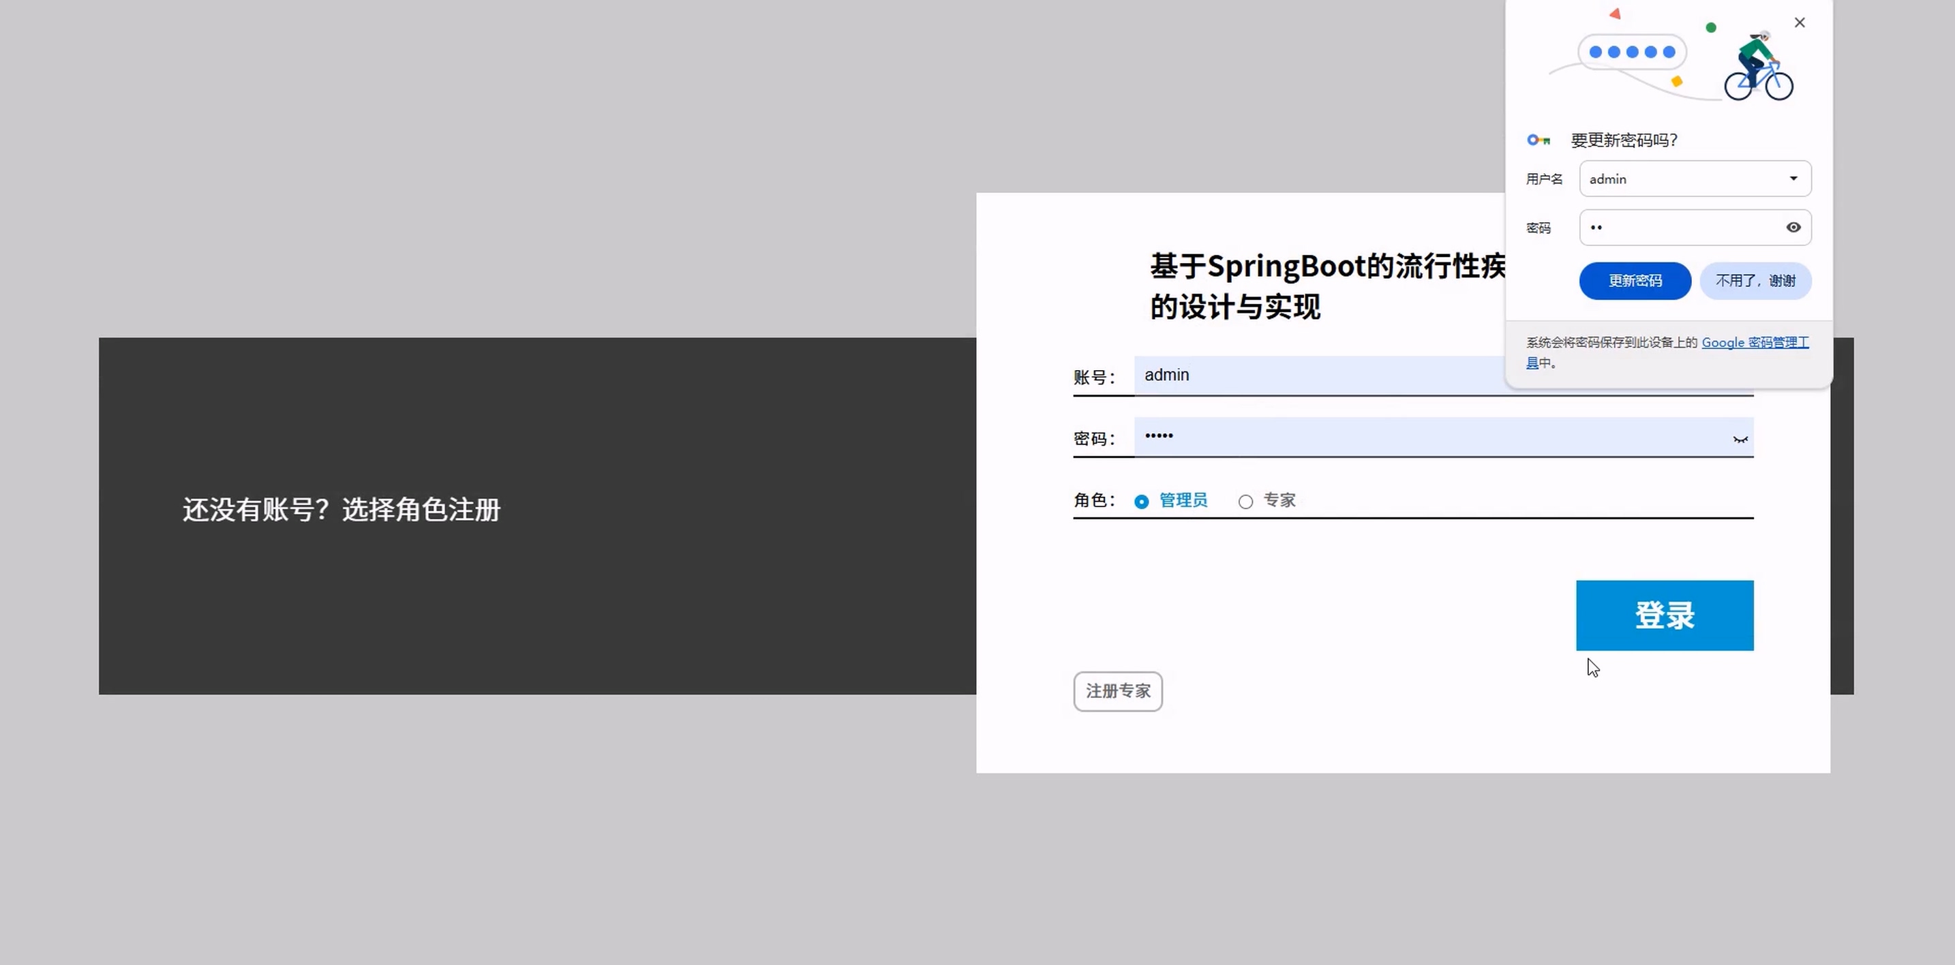Click the 还没有账号？选择角色注册 text

coord(342,510)
